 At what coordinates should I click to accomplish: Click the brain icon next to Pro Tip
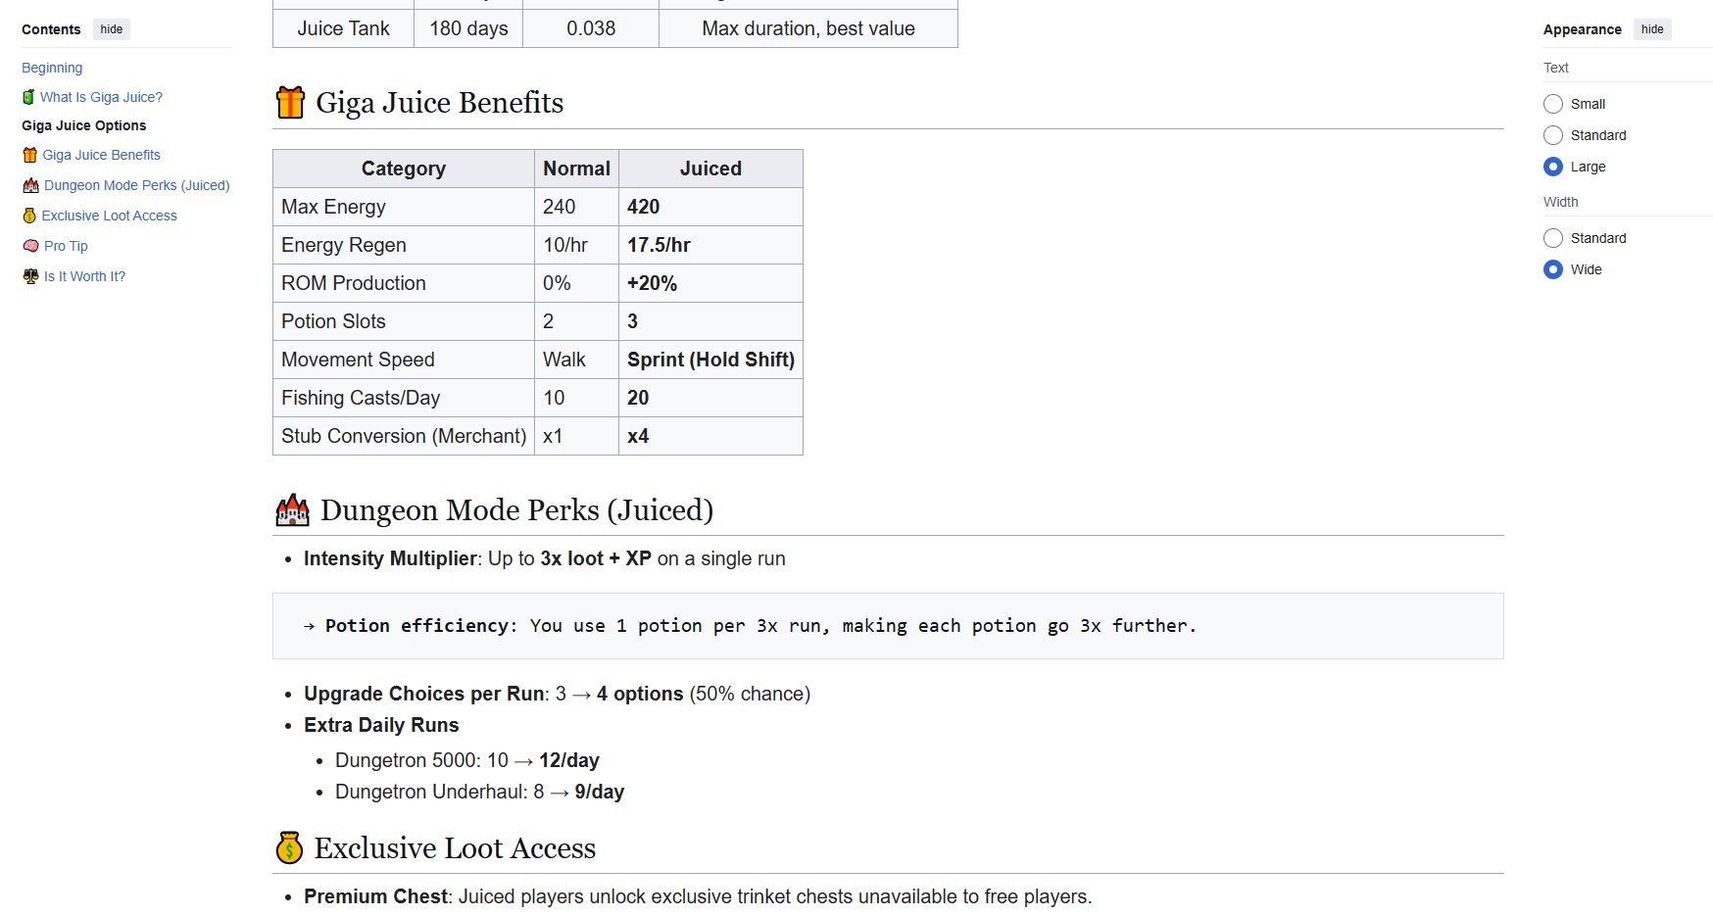pyautogui.click(x=30, y=246)
